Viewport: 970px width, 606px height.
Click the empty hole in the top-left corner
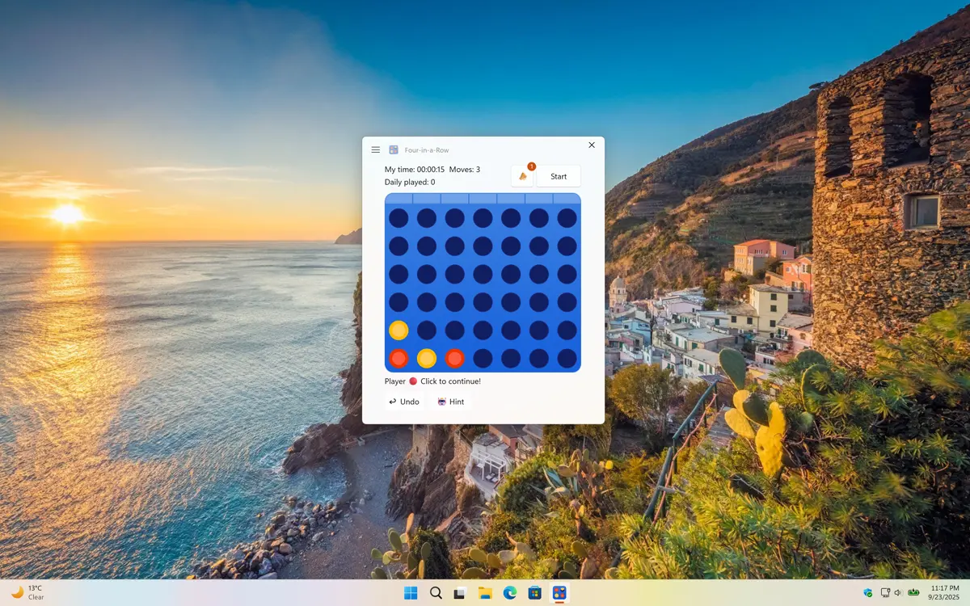pos(399,218)
